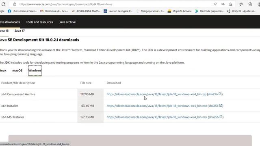
Task: Open the Collections icon
Action: pyautogui.click(x=250, y=4)
